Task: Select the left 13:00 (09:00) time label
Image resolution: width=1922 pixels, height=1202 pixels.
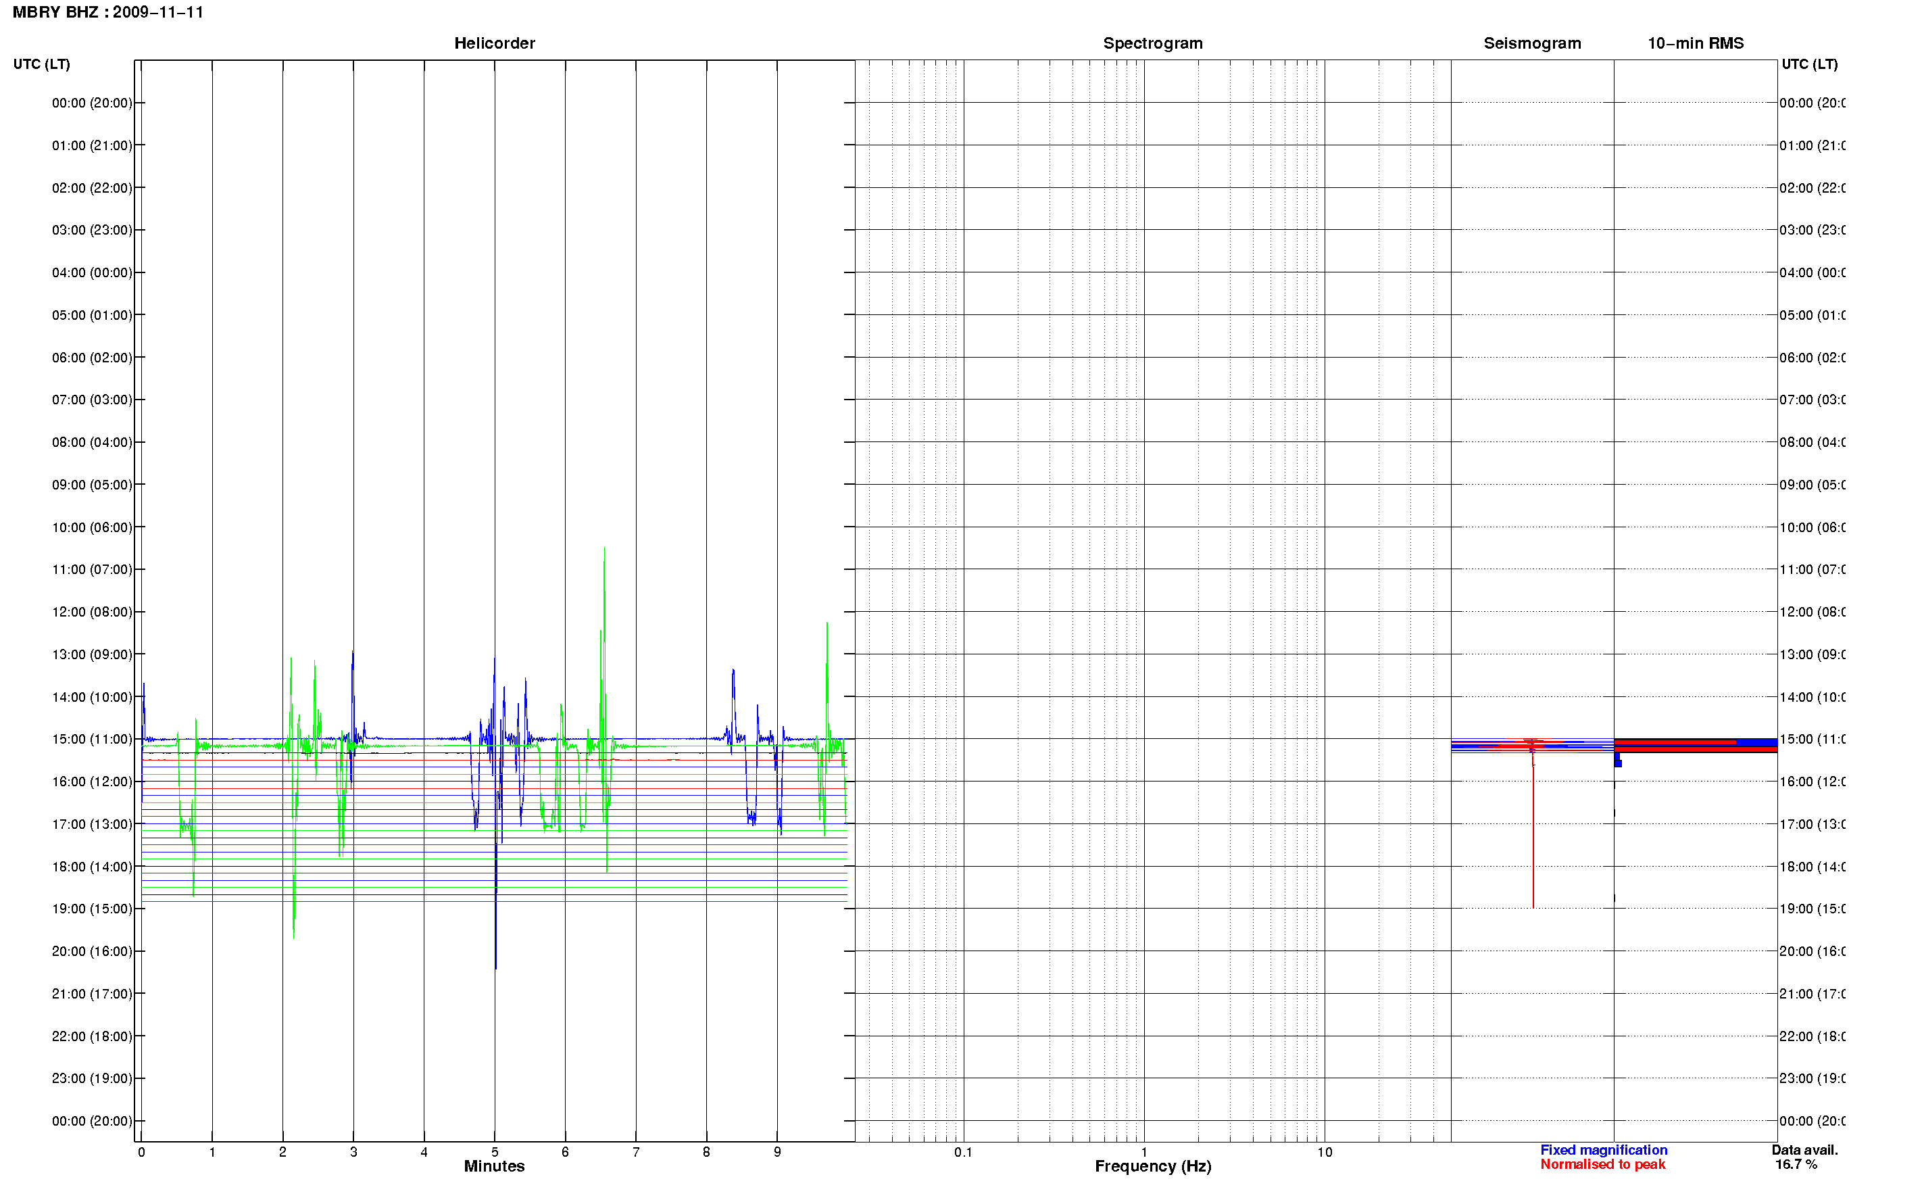Action: (x=92, y=654)
